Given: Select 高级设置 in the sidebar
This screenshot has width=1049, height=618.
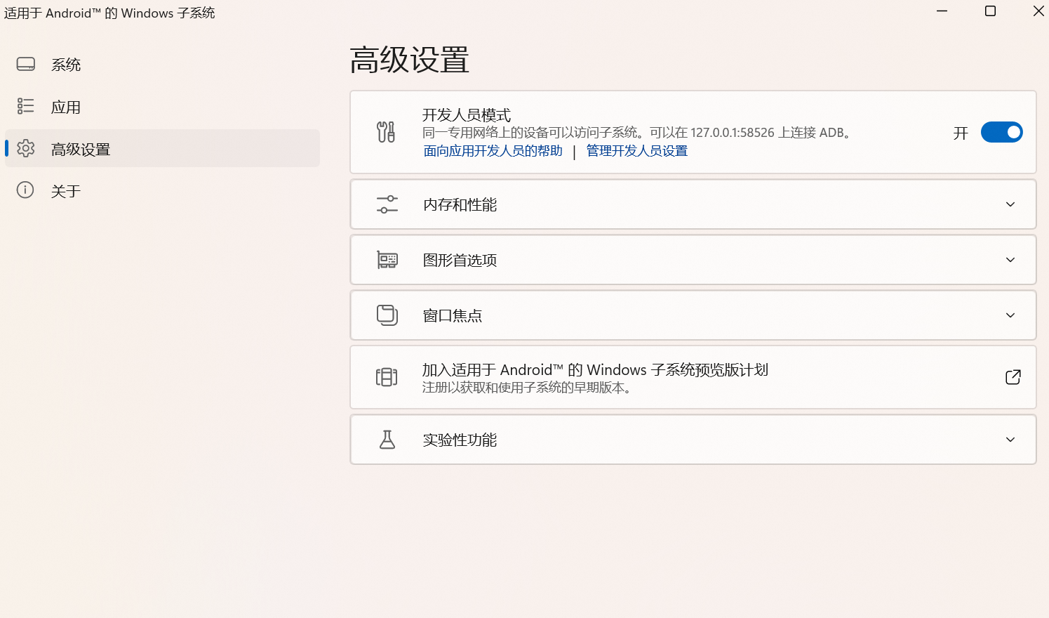Looking at the screenshot, I should click(x=162, y=148).
